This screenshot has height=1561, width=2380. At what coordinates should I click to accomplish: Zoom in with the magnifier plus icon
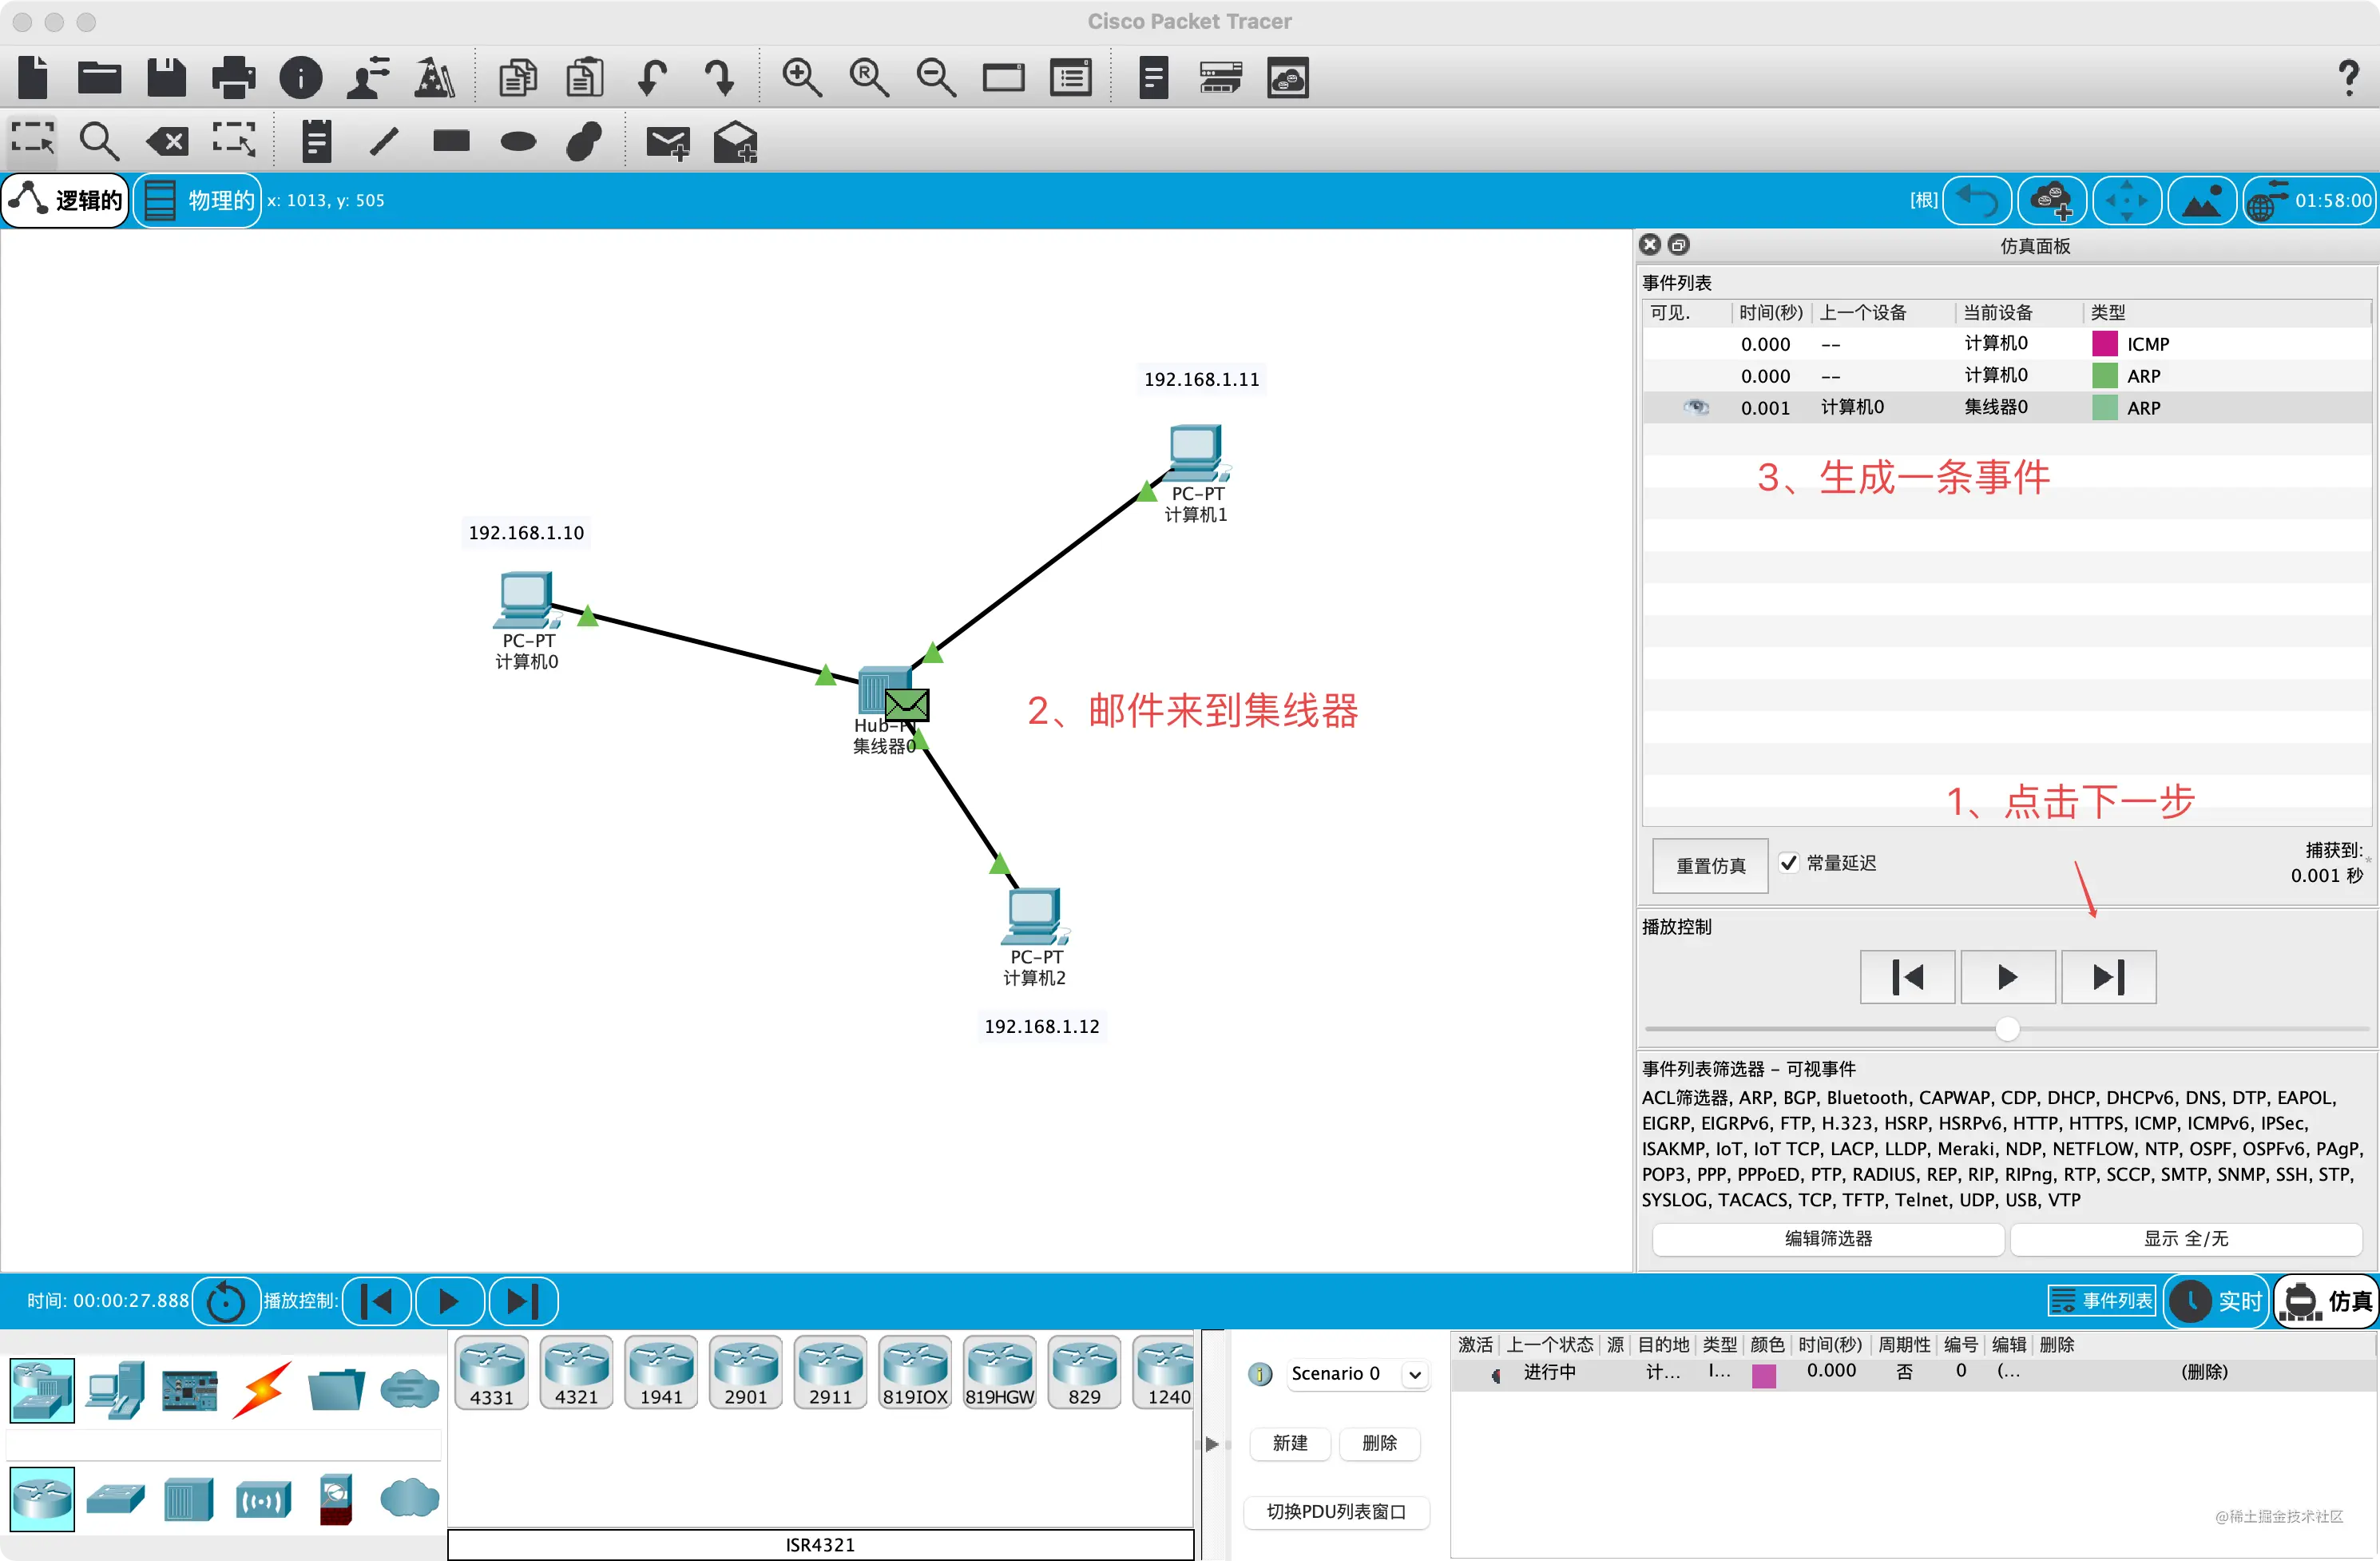pyautogui.click(x=802, y=77)
